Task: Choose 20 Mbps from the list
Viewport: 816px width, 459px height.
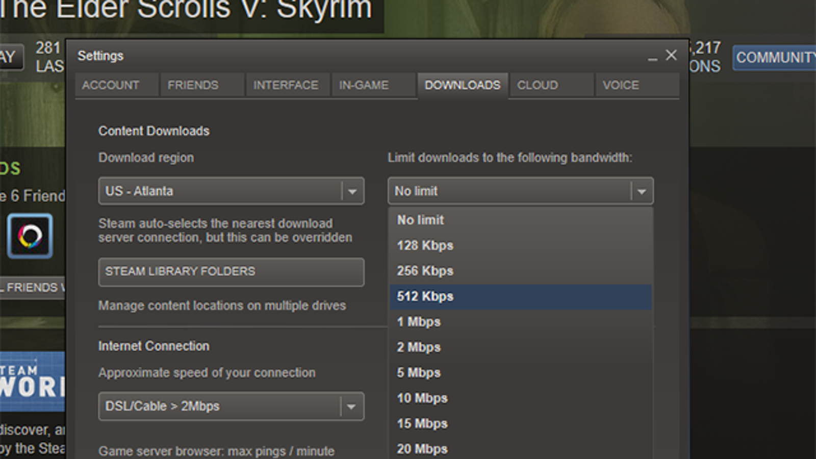Action: pos(521,449)
